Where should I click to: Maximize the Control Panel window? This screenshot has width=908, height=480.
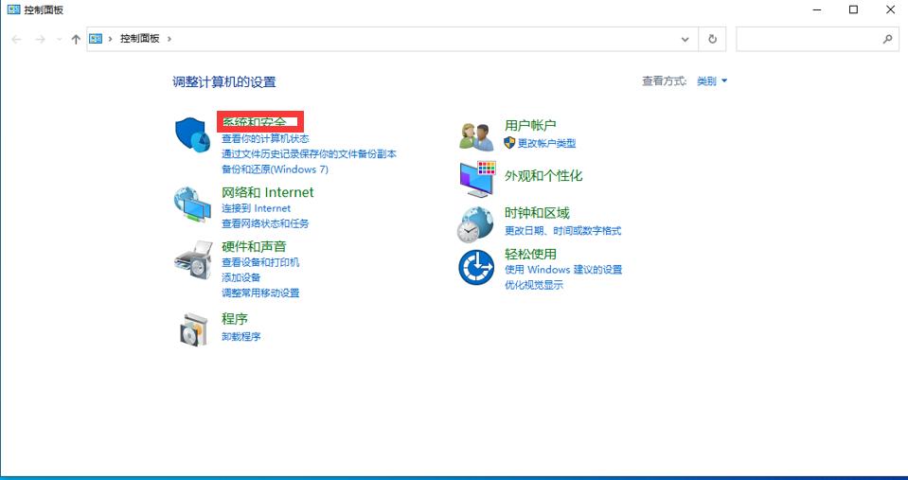854,9
